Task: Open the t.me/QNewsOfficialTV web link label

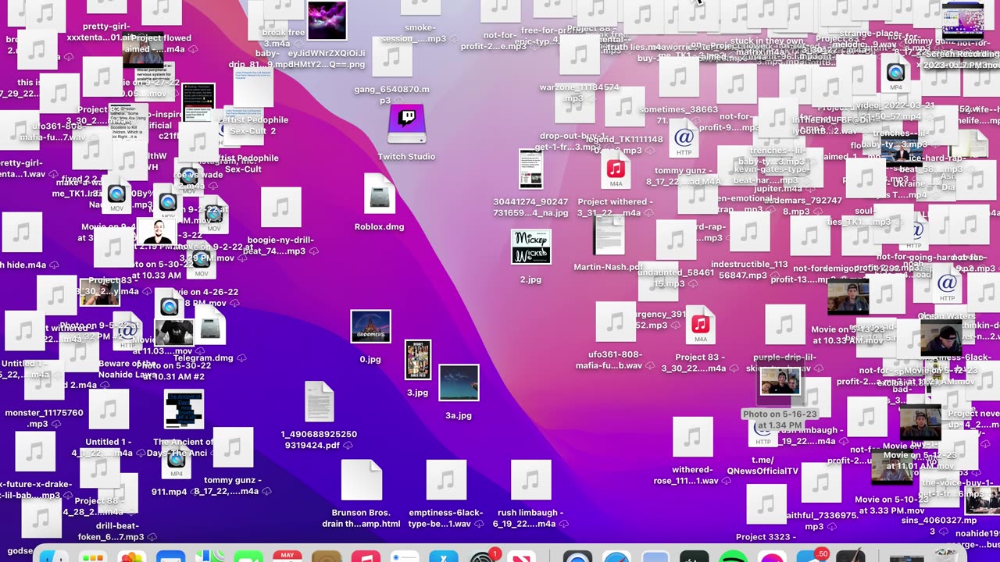Action: click(x=762, y=465)
